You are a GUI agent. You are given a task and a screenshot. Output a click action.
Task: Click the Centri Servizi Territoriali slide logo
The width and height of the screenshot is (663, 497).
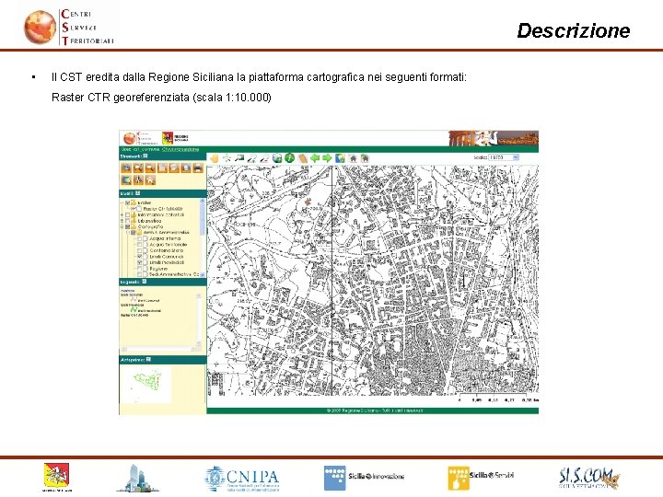tap(68, 27)
